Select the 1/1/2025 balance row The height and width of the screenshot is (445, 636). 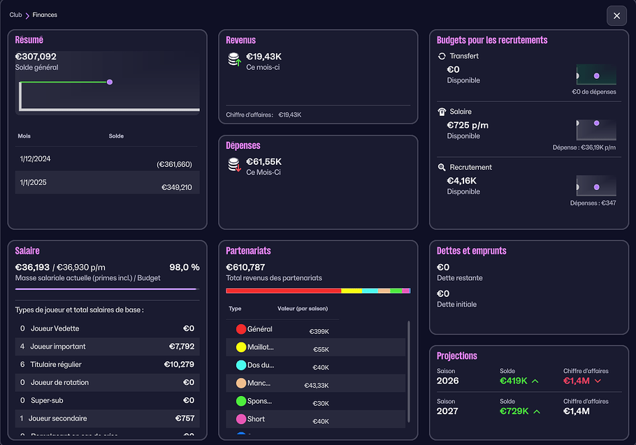click(107, 182)
